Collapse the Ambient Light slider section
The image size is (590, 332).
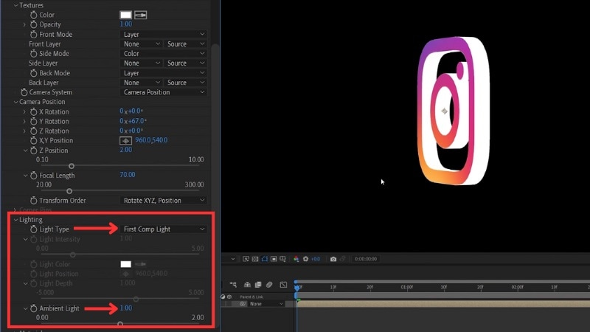[25, 308]
